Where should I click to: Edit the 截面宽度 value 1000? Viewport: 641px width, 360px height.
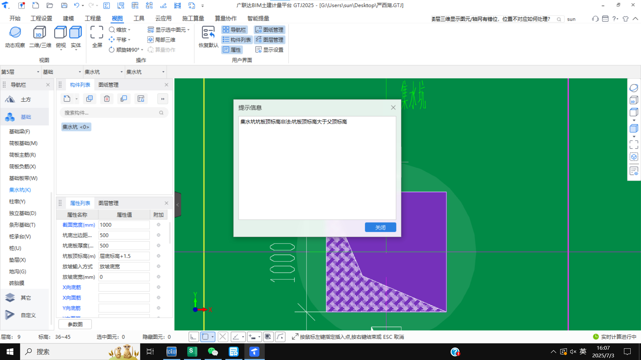(124, 225)
